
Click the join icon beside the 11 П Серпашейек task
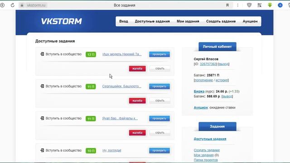pos(42,86)
